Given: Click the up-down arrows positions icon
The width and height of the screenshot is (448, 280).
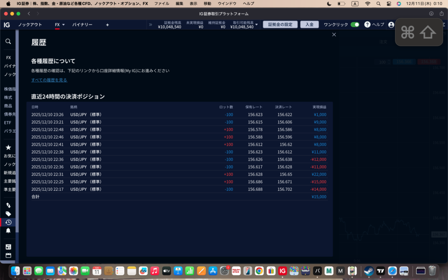Looking at the screenshot, I should click(x=8, y=205).
